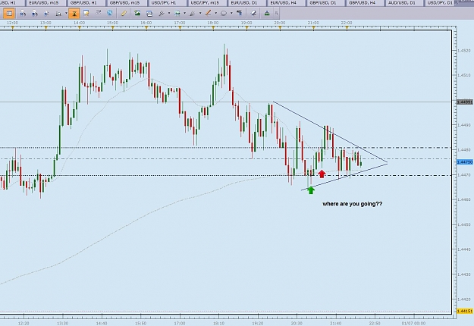Click the 1.44991 price label on the axis
The image size is (474, 326).
pyautogui.click(x=464, y=102)
